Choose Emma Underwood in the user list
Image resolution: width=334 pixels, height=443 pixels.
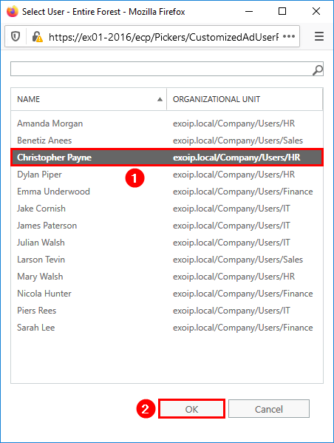click(167, 192)
